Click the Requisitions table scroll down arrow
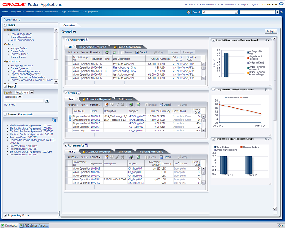This screenshot has width=285, height=228. point(204,78)
